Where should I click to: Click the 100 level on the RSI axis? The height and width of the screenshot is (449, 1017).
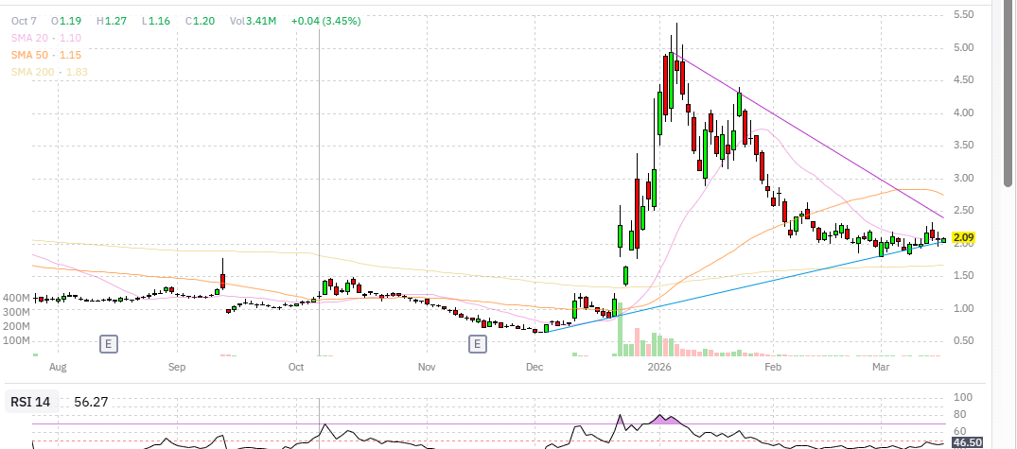[962, 397]
